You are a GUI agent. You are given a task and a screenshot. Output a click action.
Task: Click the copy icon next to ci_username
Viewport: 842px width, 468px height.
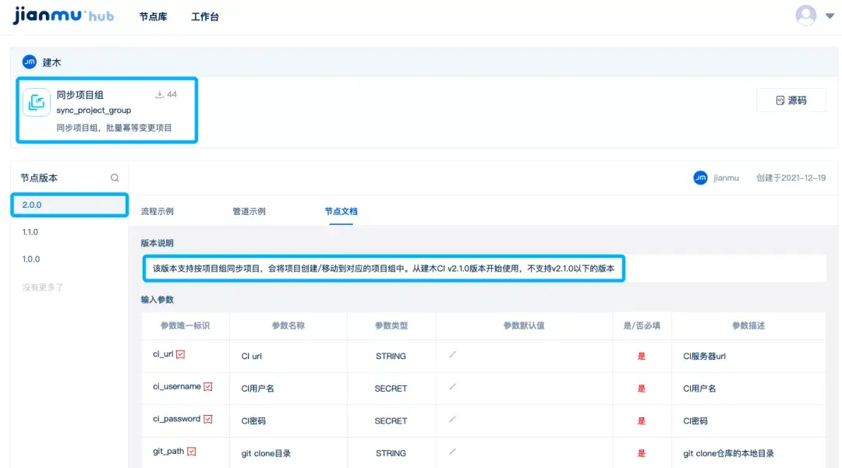pos(208,386)
